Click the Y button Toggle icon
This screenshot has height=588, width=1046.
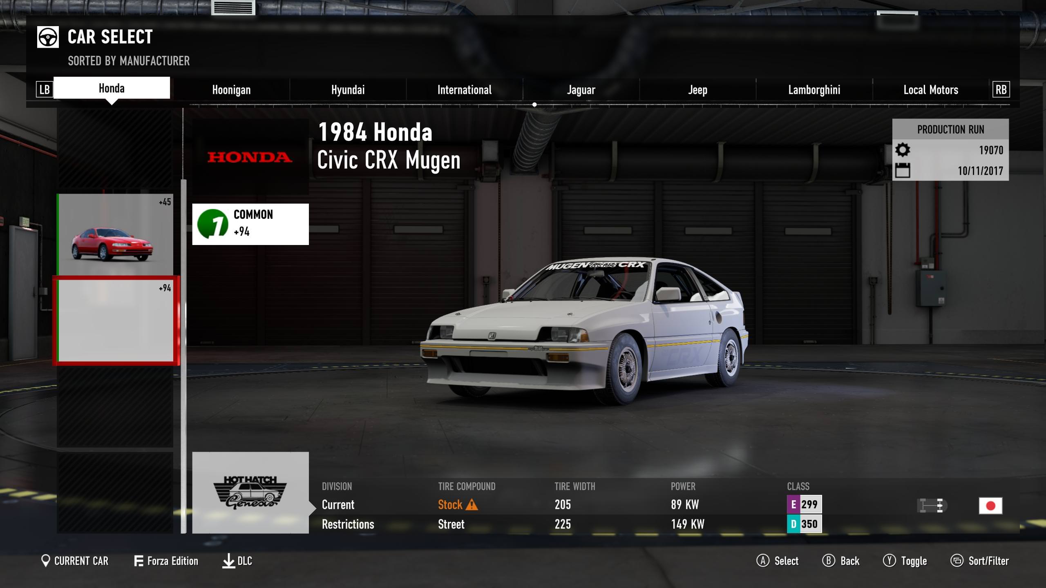click(889, 561)
